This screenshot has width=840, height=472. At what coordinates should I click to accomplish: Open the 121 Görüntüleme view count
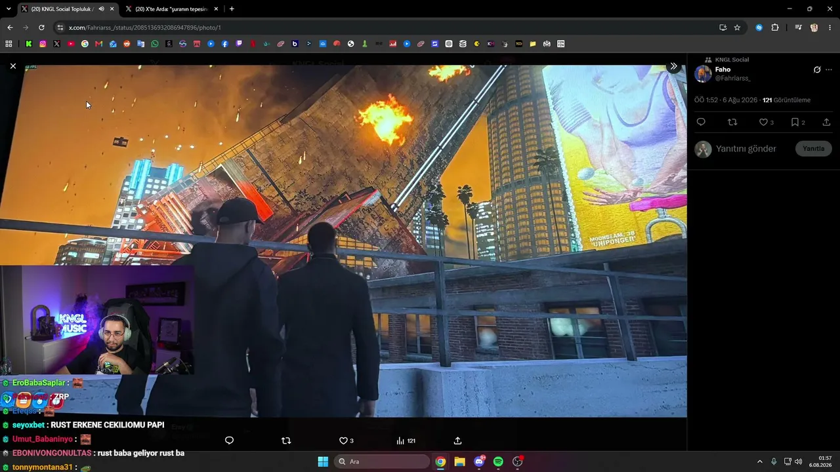[786, 100]
